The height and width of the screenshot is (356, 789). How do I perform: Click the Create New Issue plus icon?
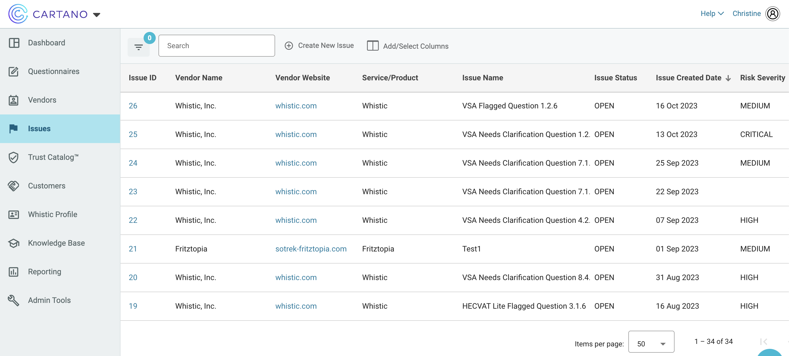289,46
